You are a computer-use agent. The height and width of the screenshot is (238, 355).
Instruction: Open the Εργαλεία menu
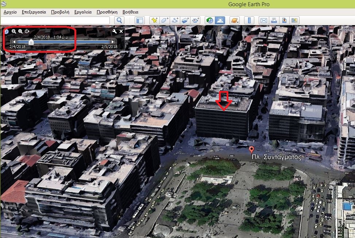point(83,12)
